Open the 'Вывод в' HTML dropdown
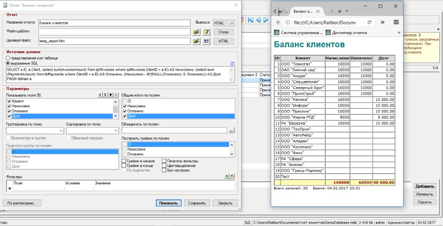This screenshot has height=226, width=443. click(224, 23)
